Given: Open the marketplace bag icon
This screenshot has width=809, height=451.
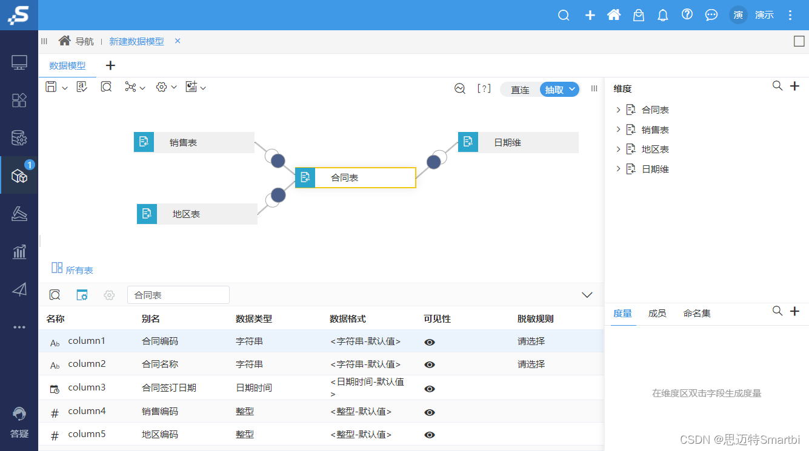Looking at the screenshot, I should (x=639, y=15).
